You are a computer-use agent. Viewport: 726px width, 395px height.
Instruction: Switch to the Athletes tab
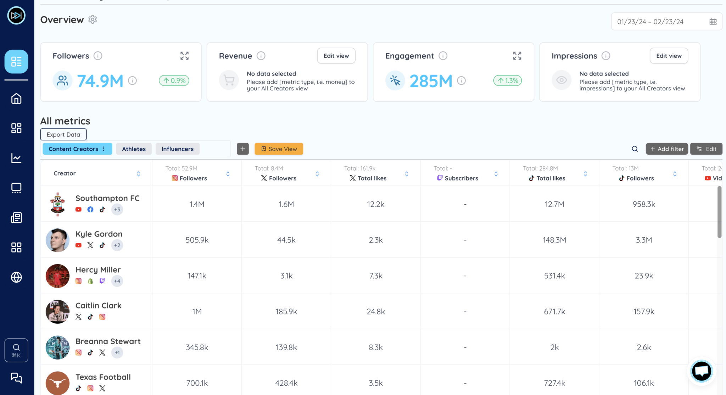point(134,149)
